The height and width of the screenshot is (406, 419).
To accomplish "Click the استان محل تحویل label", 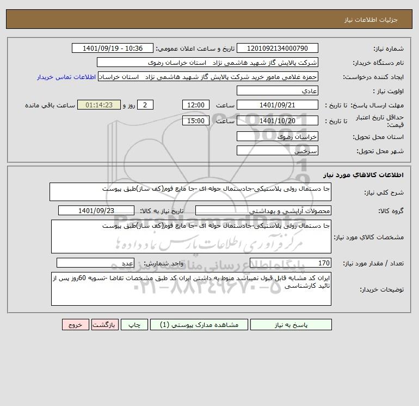I will pos(378,137).
